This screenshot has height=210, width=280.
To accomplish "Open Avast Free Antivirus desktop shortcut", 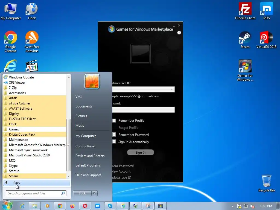I will click(32, 42).
